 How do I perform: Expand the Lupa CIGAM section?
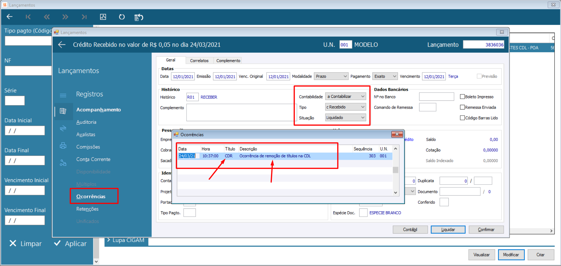[126, 240]
